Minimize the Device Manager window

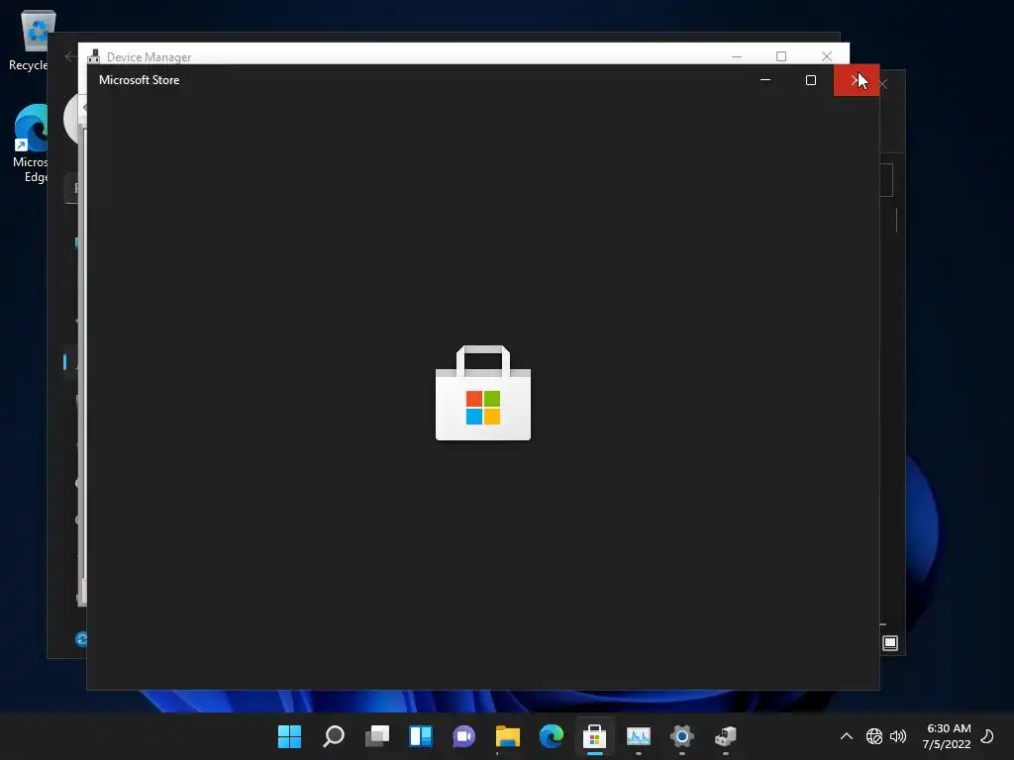[x=737, y=56]
